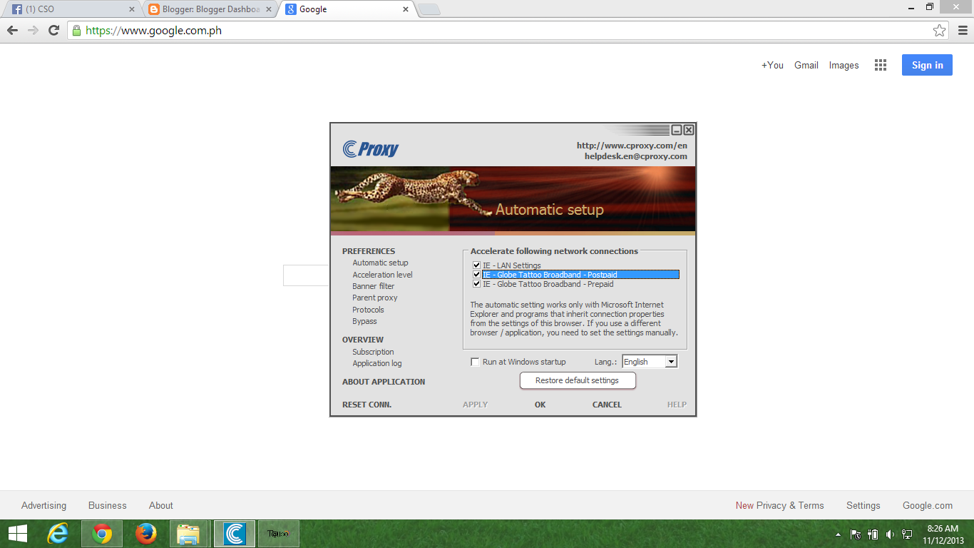Image resolution: width=974 pixels, height=548 pixels.
Task: Click the HELP button in CProxy
Action: [x=677, y=405]
